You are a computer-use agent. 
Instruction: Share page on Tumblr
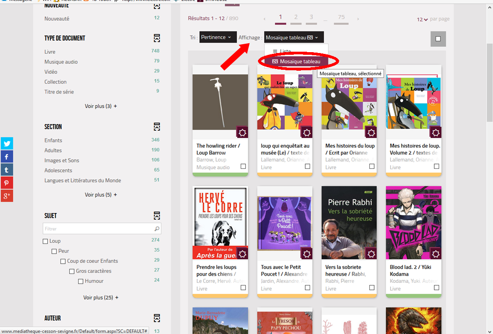pos(7,170)
